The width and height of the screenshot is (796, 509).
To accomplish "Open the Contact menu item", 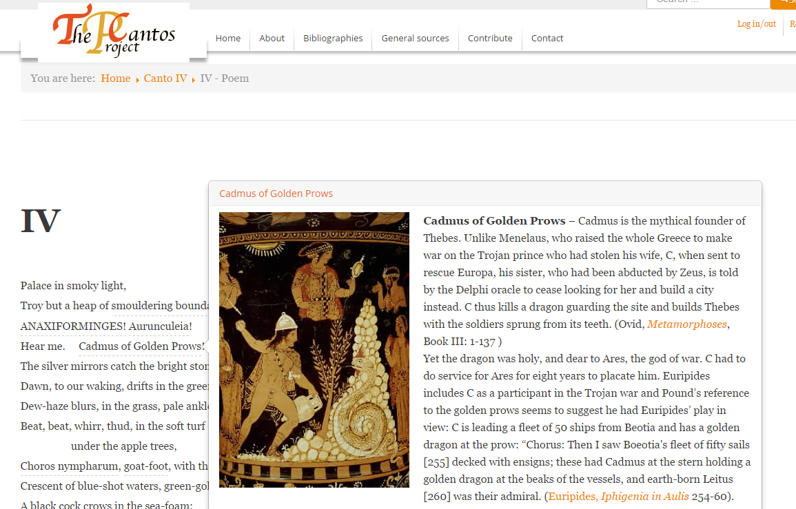I will 547,38.
